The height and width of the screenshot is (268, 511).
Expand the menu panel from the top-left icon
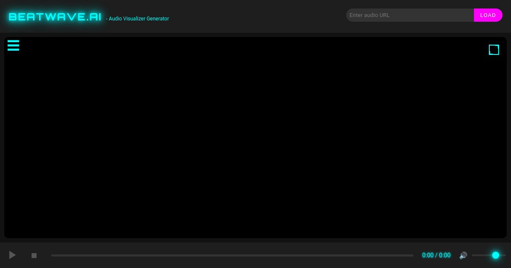(x=13, y=46)
